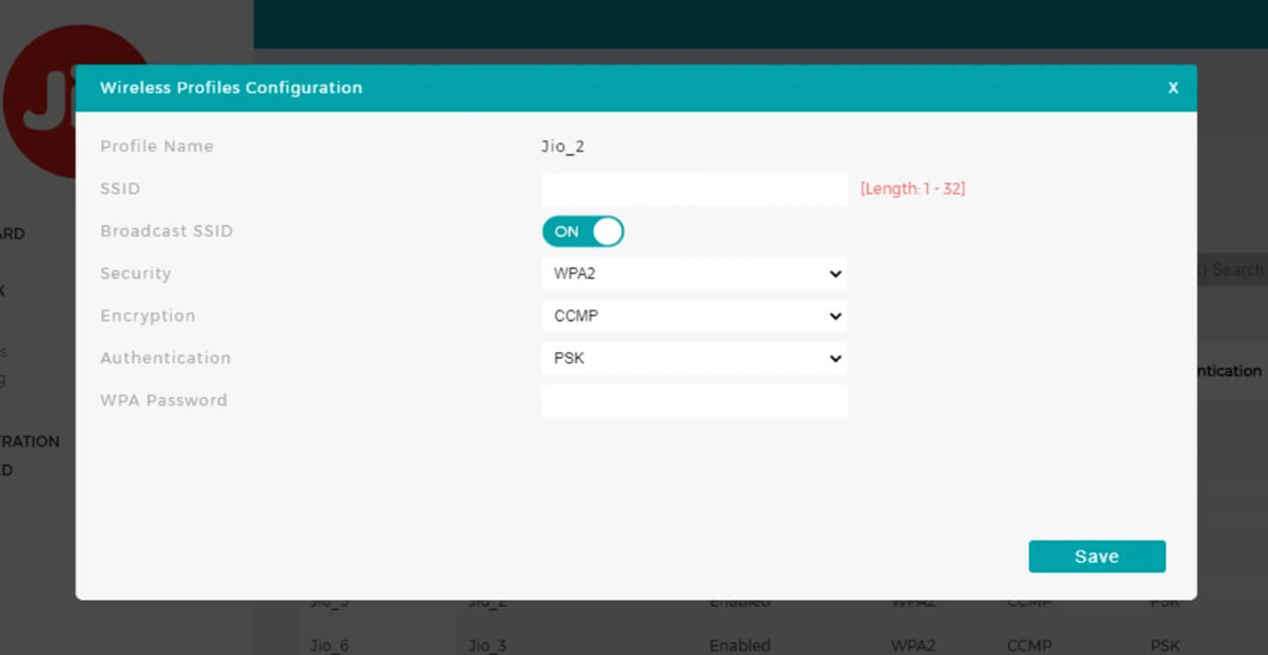Click the Broadcast SSID label
Image resolution: width=1268 pixels, height=655 pixels.
pyautogui.click(x=166, y=232)
